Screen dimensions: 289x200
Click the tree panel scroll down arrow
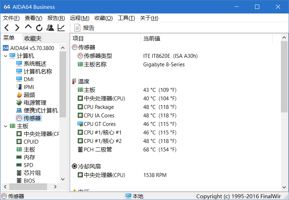click(63, 179)
